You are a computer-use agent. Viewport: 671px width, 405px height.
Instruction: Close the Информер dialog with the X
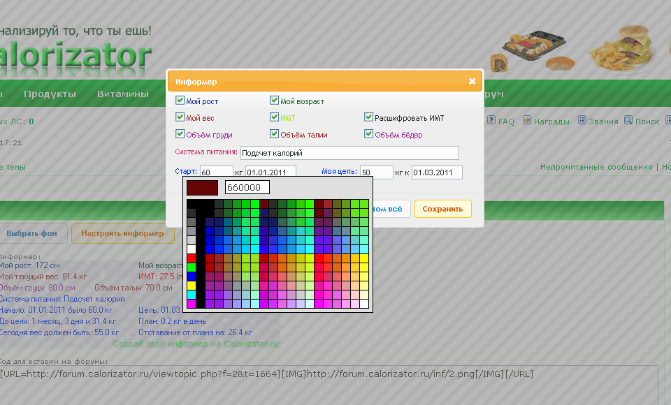472,82
